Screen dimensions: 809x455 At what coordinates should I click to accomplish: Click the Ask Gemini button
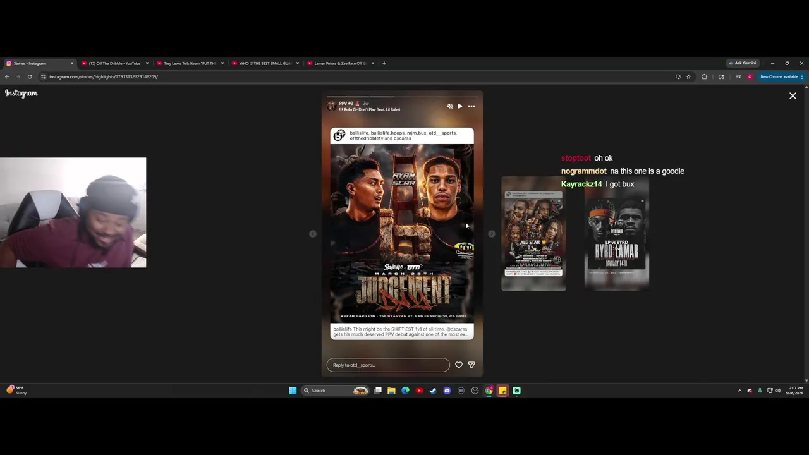tap(743, 63)
